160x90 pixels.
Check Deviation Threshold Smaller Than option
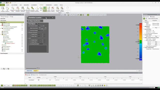(30, 34)
